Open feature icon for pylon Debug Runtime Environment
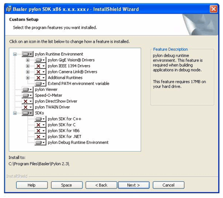The image size is (223, 198). click(x=40, y=143)
